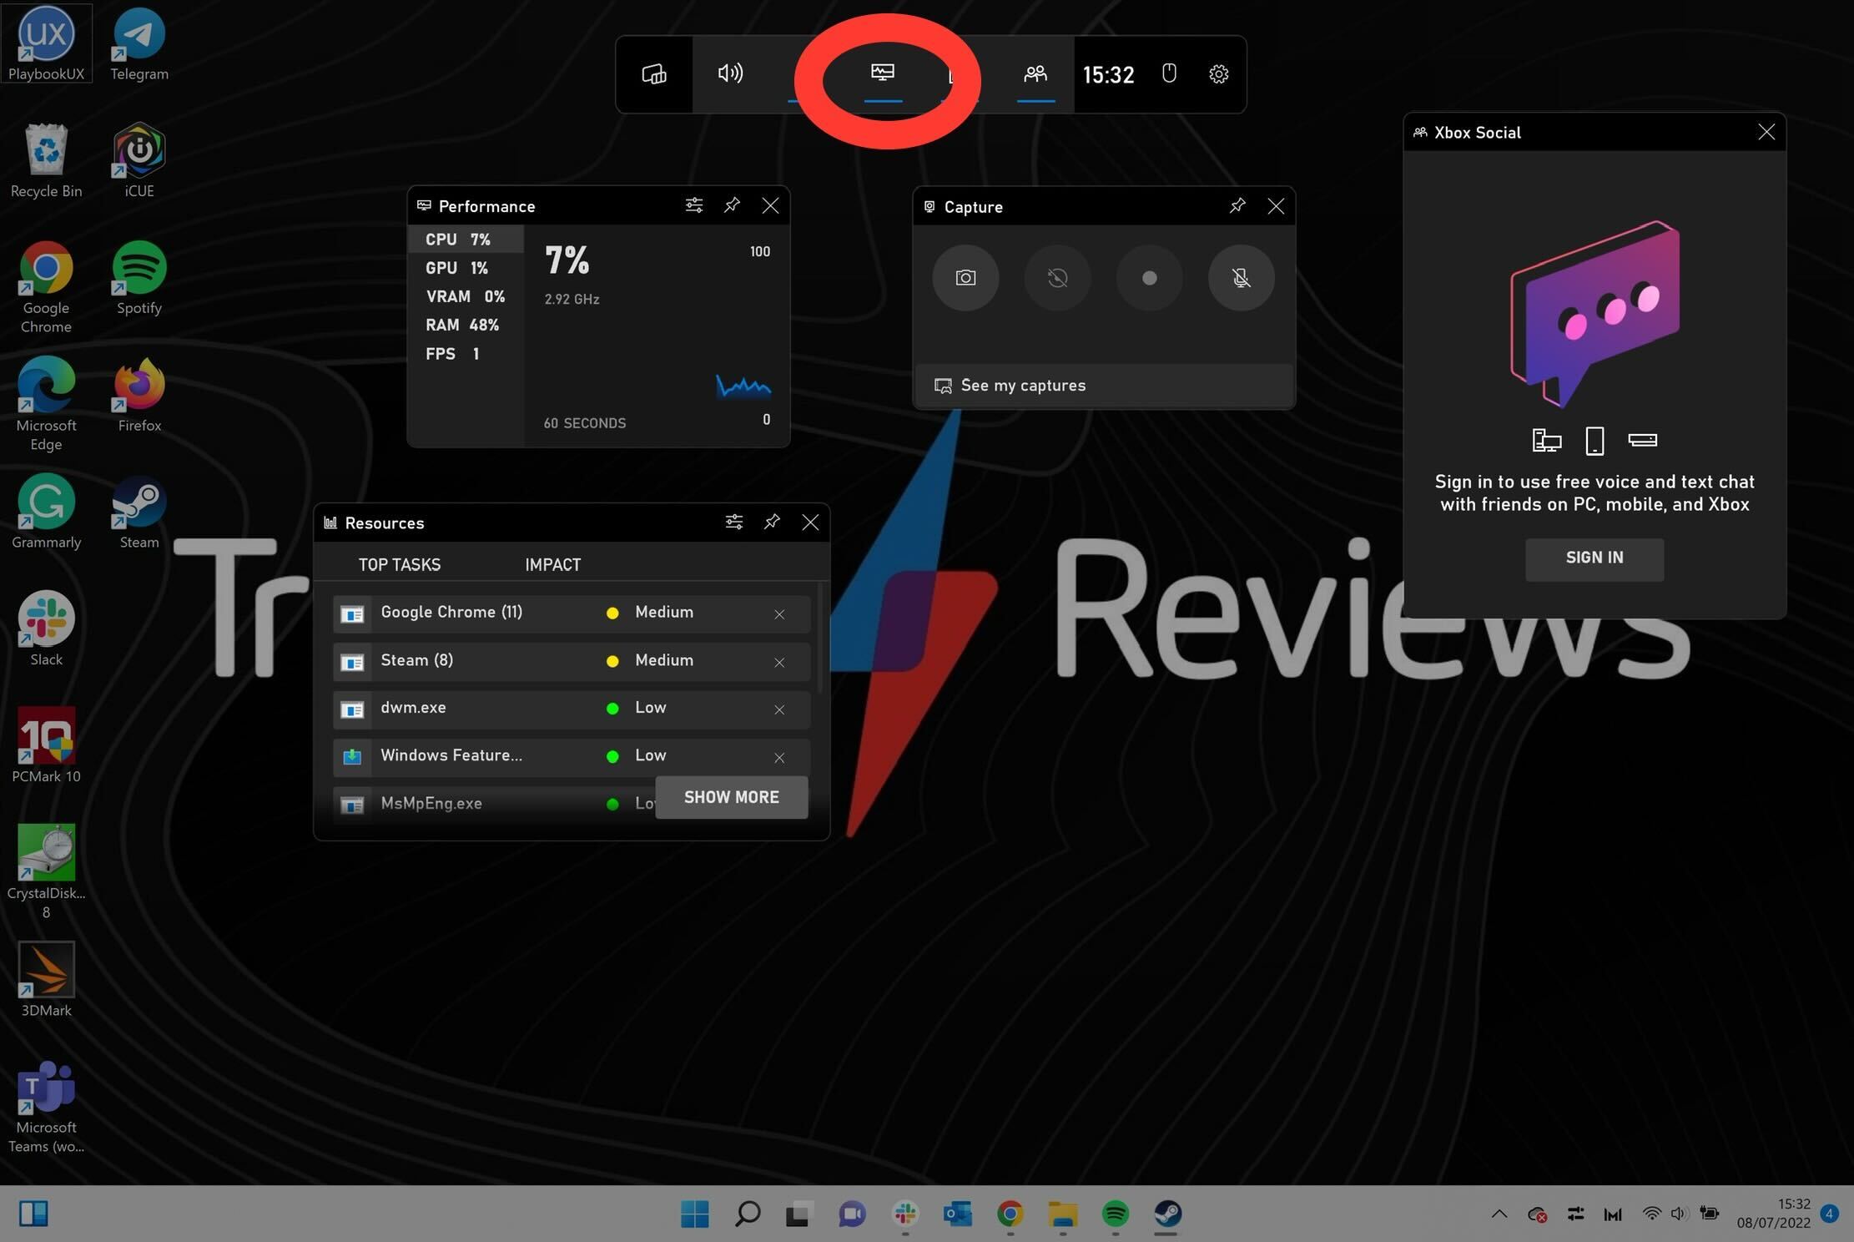The height and width of the screenshot is (1242, 1854).
Task: Open Game Bar settings gear
Action: [x=1218, y=73]
